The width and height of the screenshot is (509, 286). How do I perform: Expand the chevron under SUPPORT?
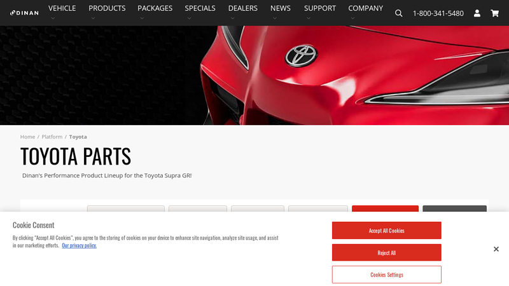click(309, 18)
